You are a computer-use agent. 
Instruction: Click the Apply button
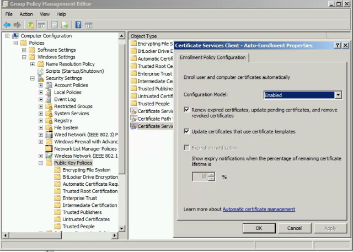coord(330,228)
